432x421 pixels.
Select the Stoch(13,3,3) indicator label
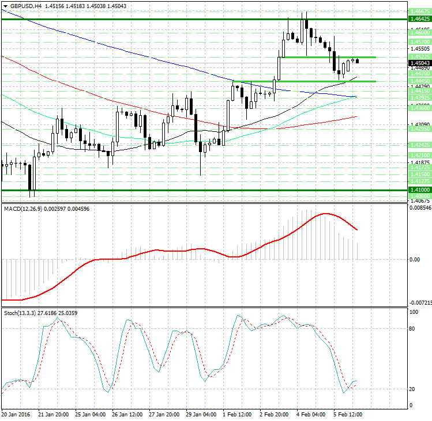(x=20, y=313)
